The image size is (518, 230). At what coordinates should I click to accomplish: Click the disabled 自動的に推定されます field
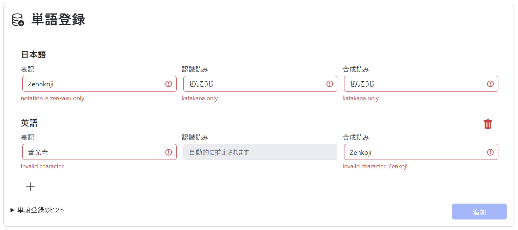tap(260, 152)
